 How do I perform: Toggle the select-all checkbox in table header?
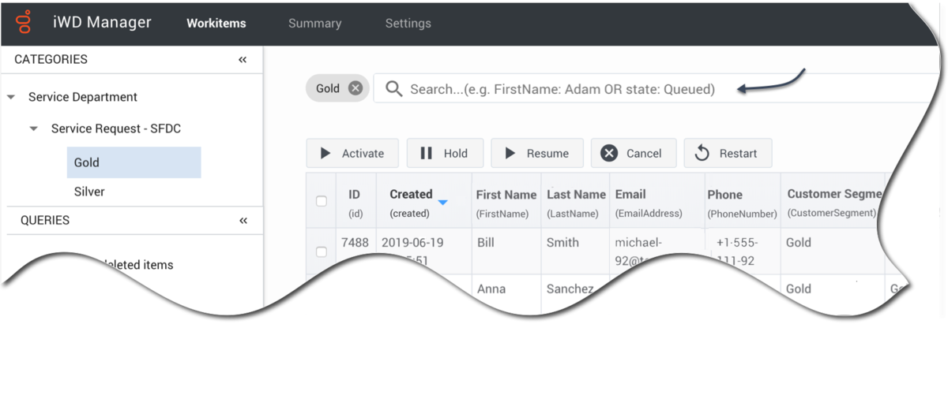click(x=322, y=201)
